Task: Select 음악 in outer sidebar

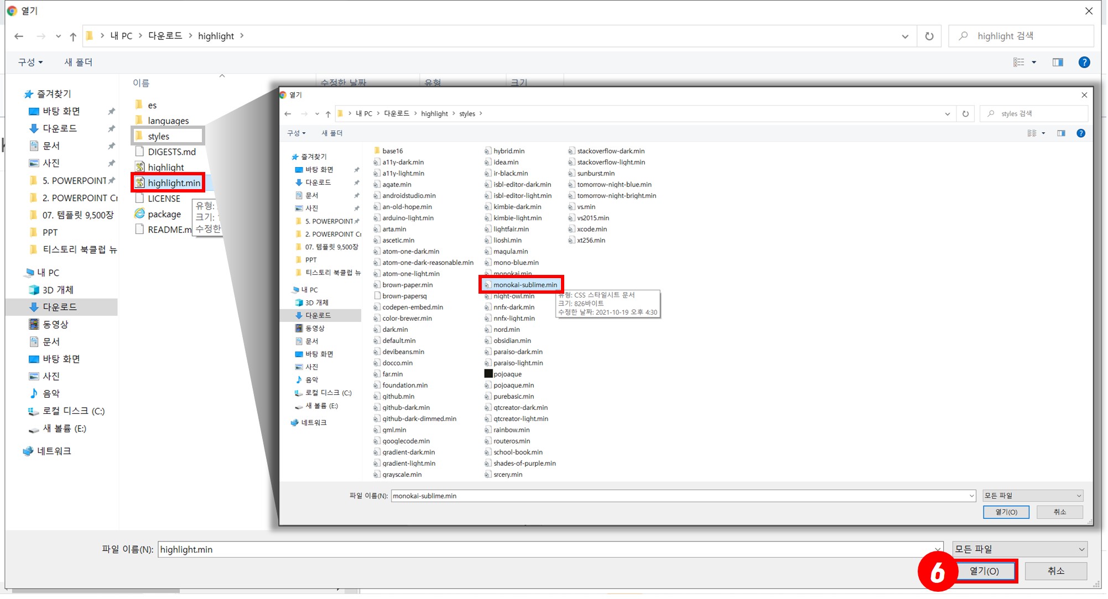Action: 51,393
